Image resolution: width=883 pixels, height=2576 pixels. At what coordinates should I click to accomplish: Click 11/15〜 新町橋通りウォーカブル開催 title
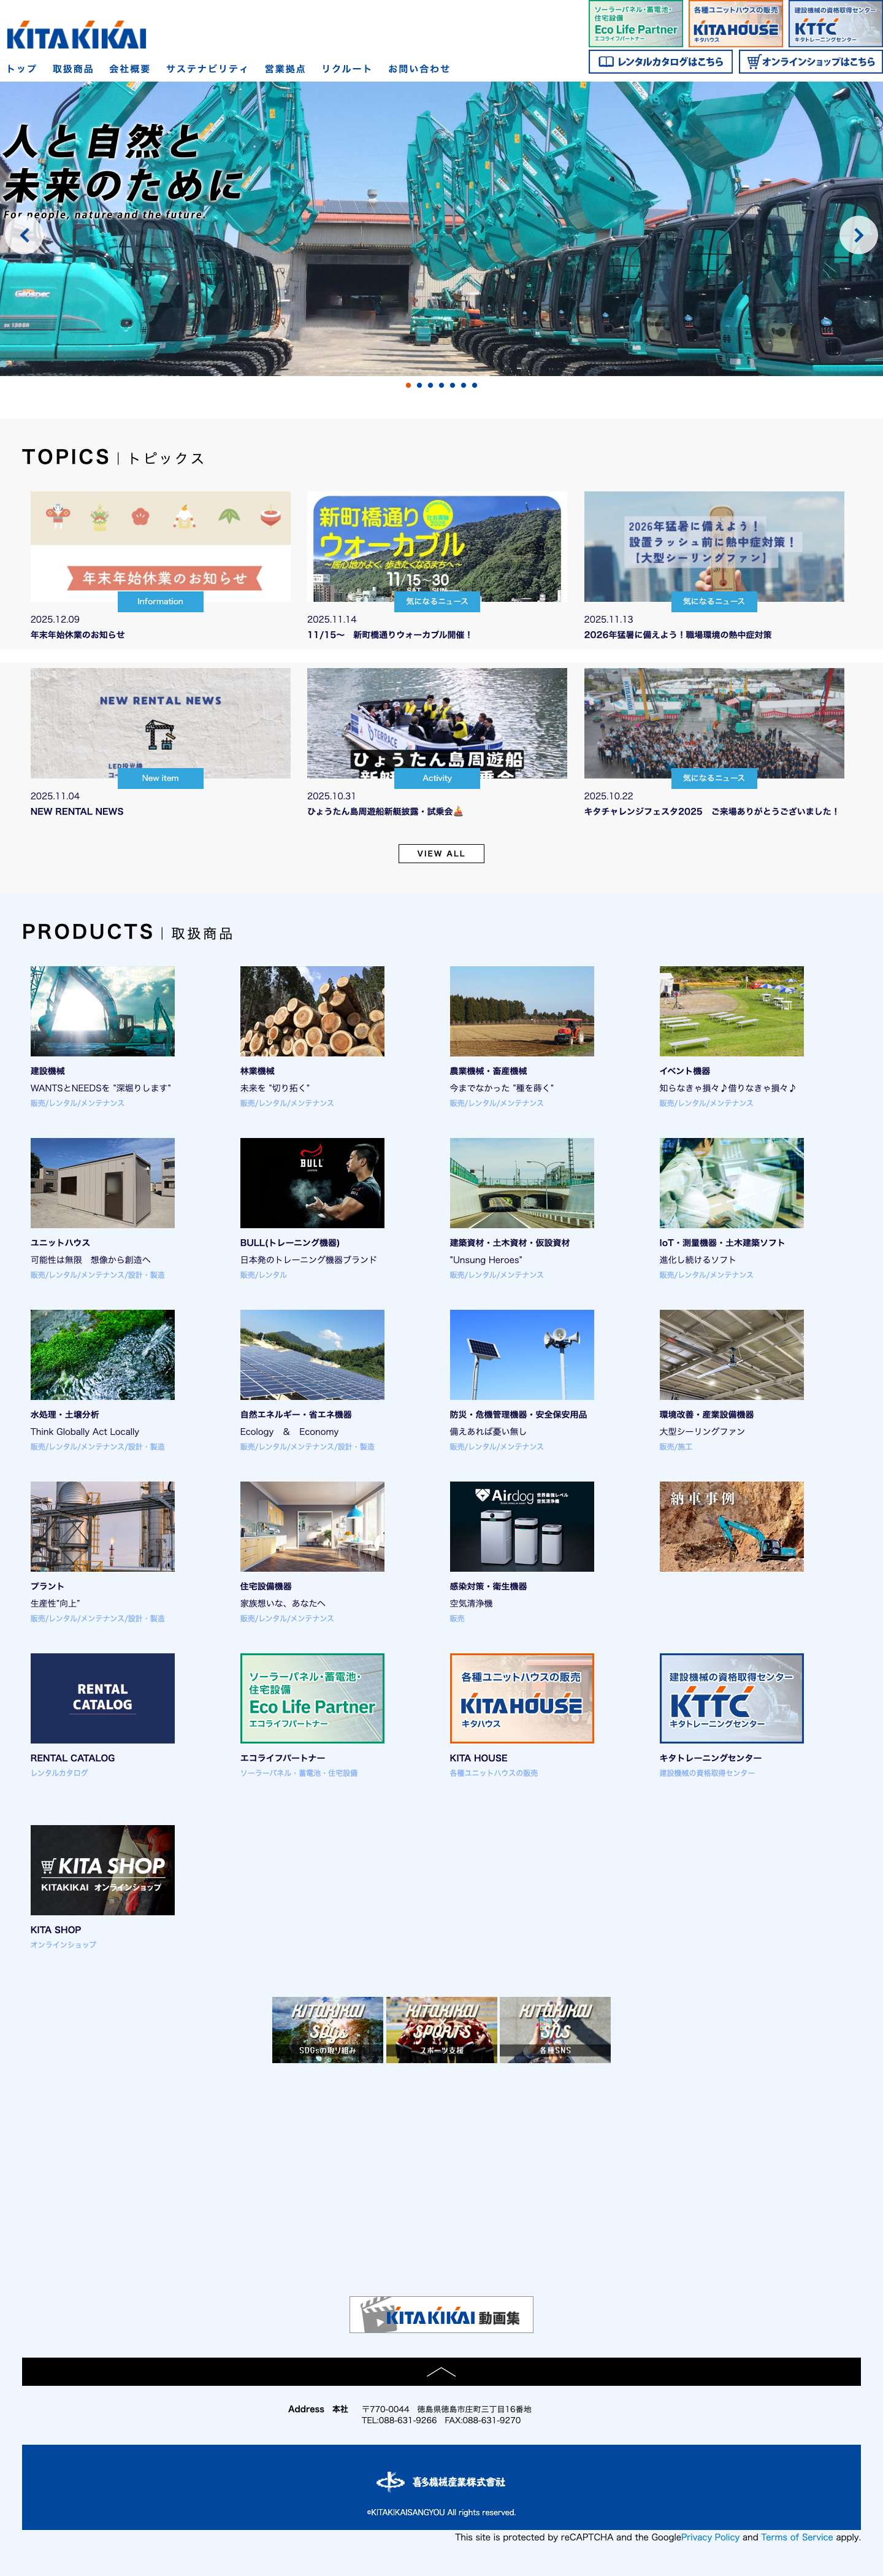click(389, 635)
